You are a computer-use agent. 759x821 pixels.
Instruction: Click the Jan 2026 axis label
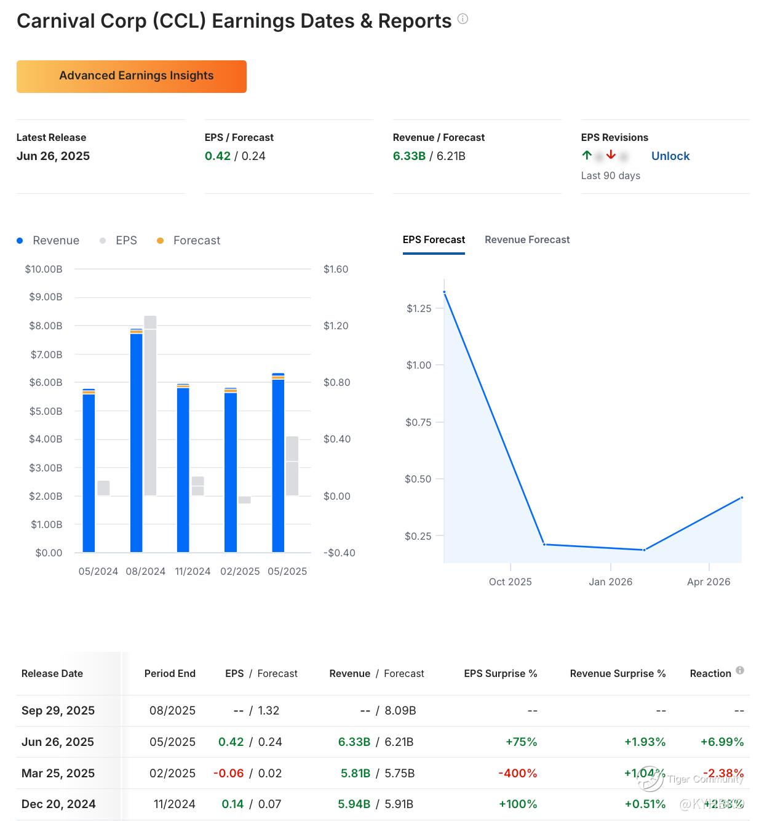coord(611,582)
